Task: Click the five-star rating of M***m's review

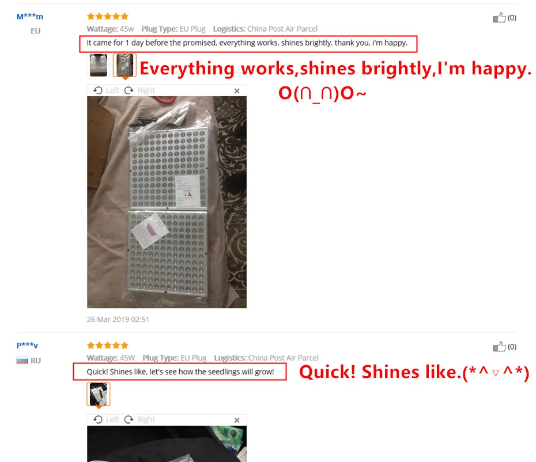Action: pyautogui.click(x=108, y=16)
